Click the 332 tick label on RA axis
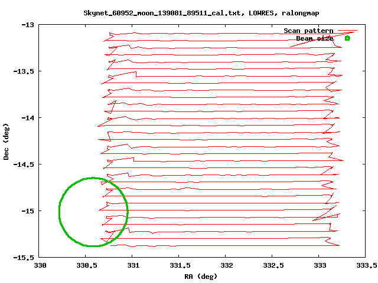This screenshot has height=283, width=378. pos(226,266)
